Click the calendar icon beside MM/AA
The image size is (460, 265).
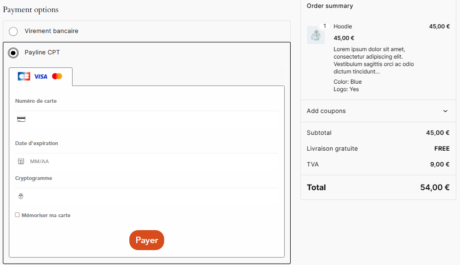[21, 161]
